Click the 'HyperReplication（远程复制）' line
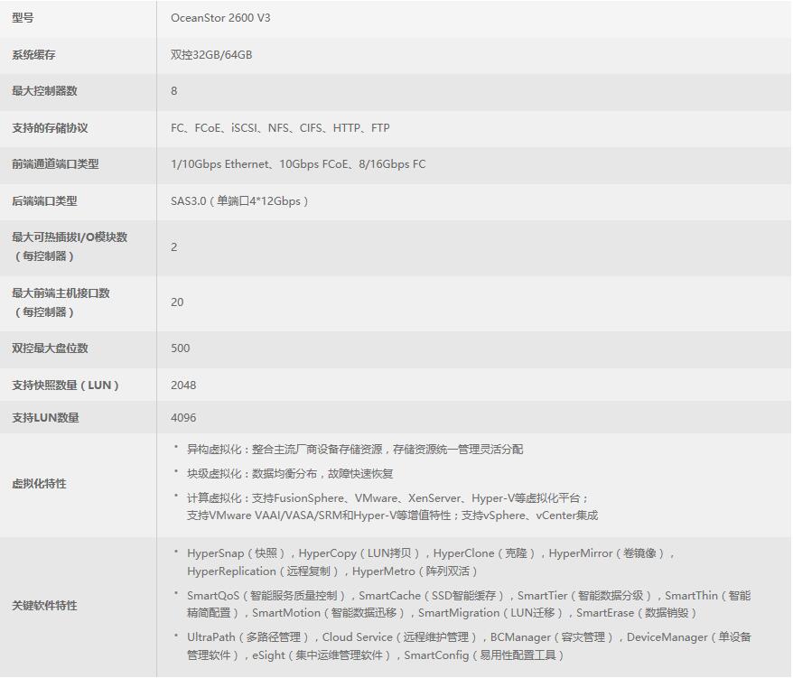This screenshot has width=793, height=678. click(333, 571)
